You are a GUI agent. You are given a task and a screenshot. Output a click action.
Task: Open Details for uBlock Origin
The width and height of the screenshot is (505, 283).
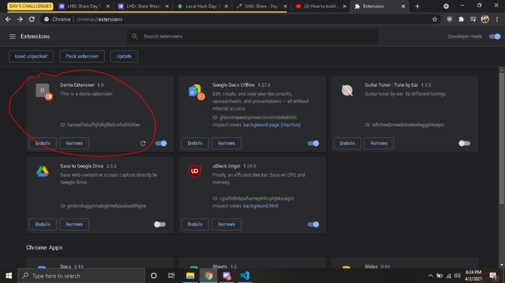point(195,224)
